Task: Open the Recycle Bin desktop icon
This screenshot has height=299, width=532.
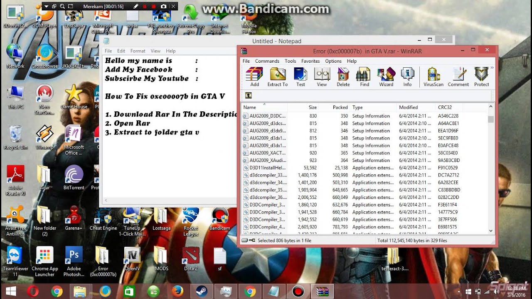Action: [x=15, y=137]
